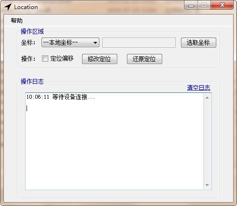This screenshot has width=237, height=206.
Task: Click the 还原定位 button
Action: click(x=144, y=59)
